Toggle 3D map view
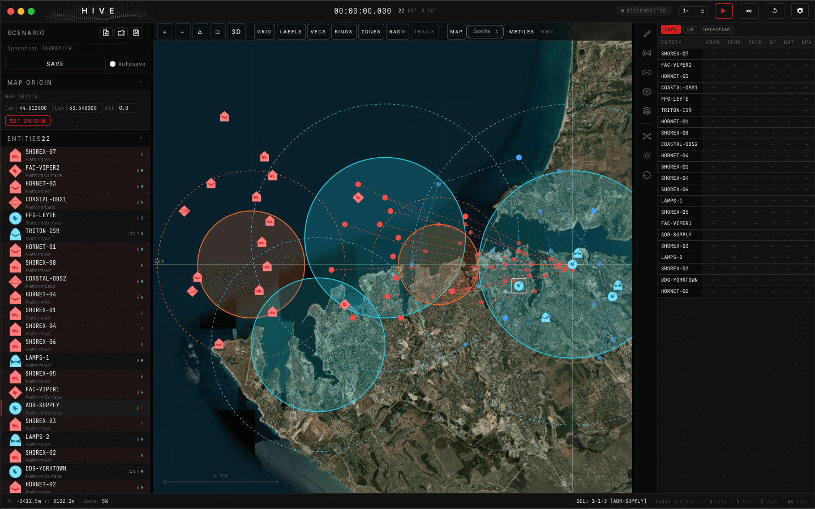815x509 pixels. click(x=237, y=32)
